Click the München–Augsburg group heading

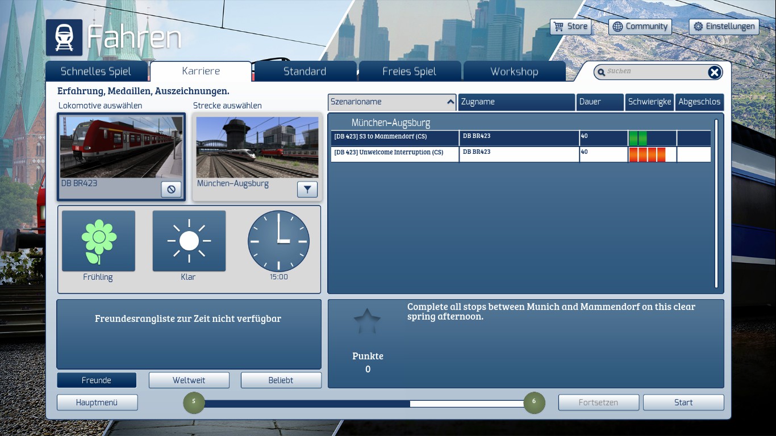391,123
